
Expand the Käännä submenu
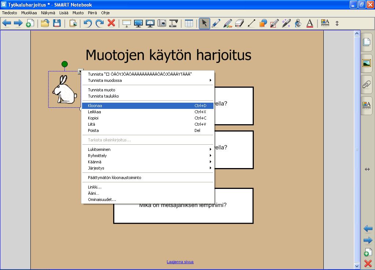click(x=148, y=162)
